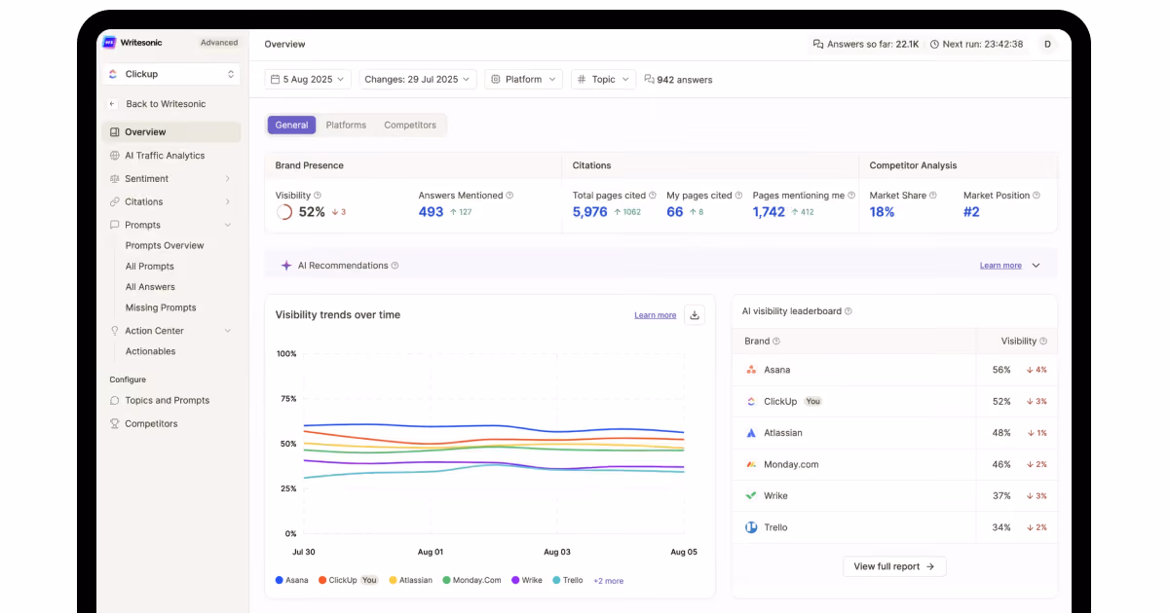The image size is (1169, 613).
Task: Click the Action Center lightbulb icon
Action: 115,331
